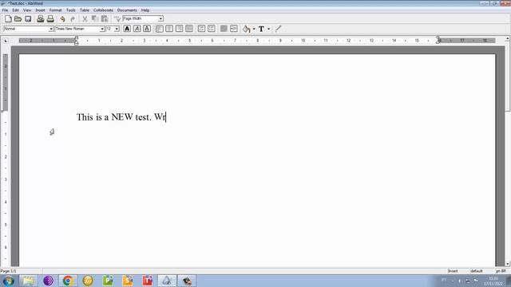Image resolution: width=511 pixels, height=287 pixels.
Task: Expand the Normal style dropdown
Action: (x=51, y=29)
